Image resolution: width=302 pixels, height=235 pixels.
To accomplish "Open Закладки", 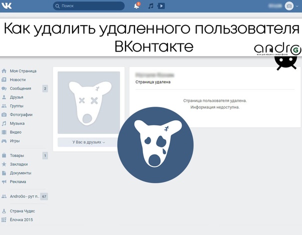I will 18,164.
